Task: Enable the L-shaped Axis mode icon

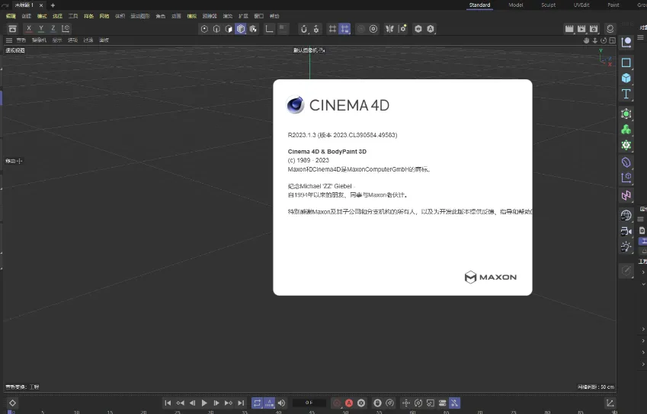Action: tap(269, 29)
